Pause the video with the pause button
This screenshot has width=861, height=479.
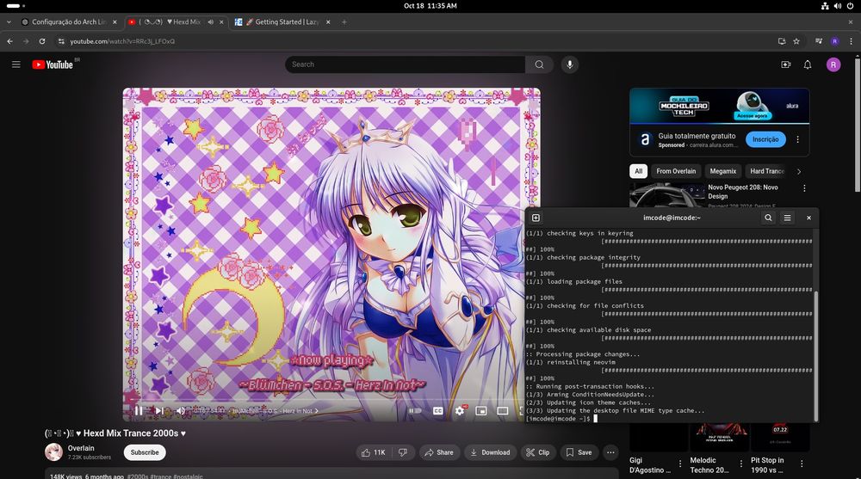139,410
